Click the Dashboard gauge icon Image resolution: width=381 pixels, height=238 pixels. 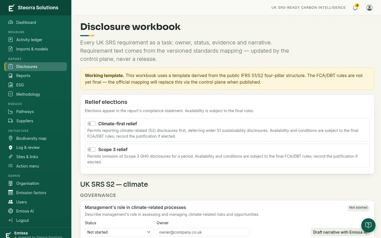10,22
